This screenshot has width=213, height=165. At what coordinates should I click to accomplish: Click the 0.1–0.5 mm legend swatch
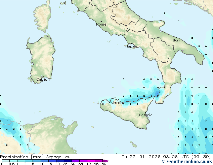pyautogui.click(x=6, y=161)
